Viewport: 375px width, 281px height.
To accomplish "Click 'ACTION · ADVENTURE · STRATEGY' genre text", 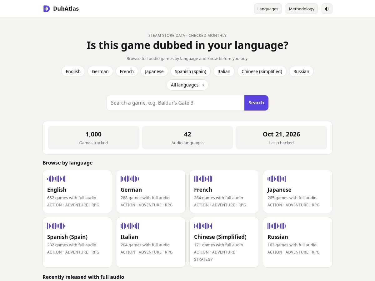I will pyautogui.click(x=216, y=256).
